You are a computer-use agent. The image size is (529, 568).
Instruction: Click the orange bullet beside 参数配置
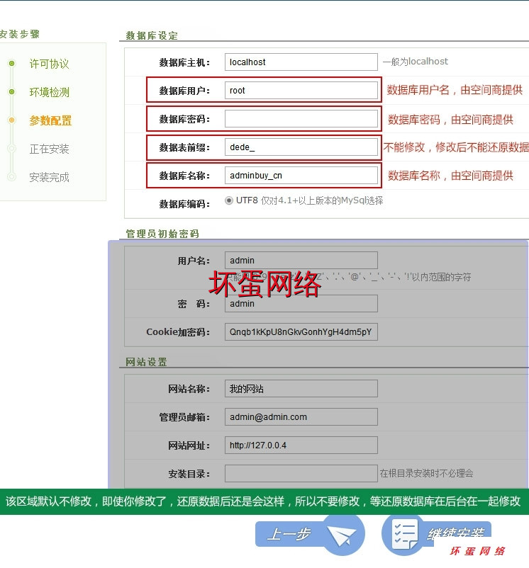coord(12,120)
